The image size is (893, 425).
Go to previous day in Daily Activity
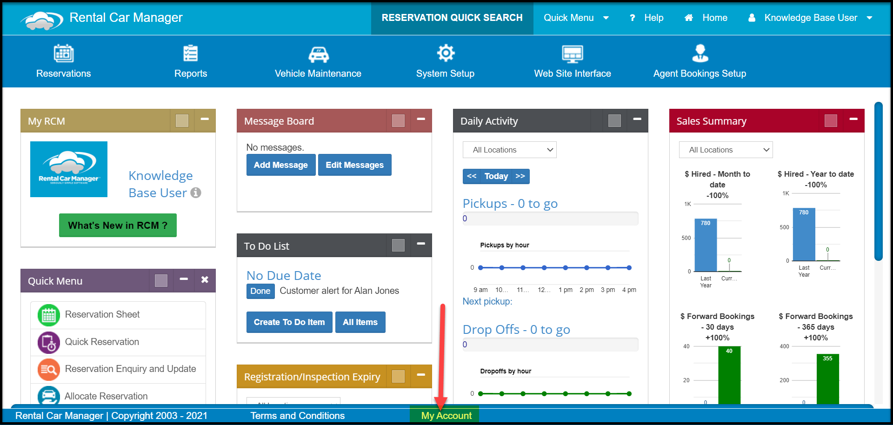click(x=472, y=176)
